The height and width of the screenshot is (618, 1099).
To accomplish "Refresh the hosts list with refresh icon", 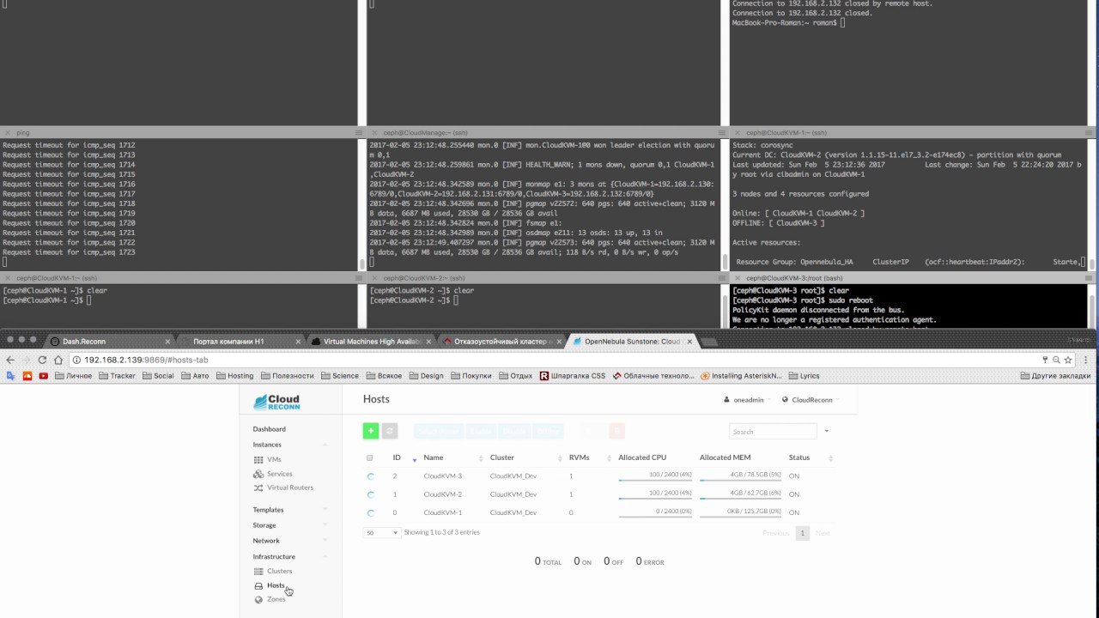I will coord(390,431).
